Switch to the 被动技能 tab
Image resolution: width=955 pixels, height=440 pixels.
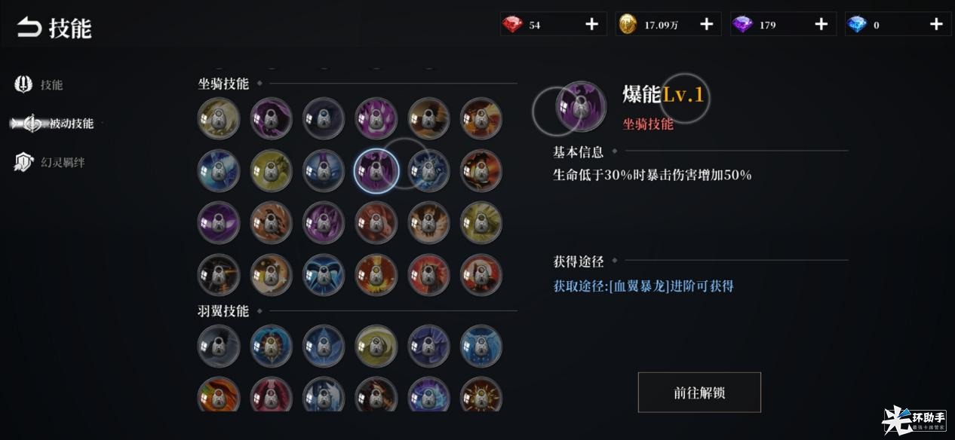pyautogui.click(x=59, y=124)
